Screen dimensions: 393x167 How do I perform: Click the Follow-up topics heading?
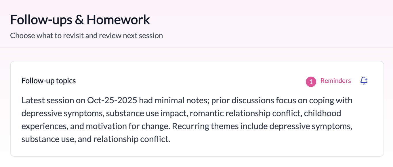coord(48,81)
